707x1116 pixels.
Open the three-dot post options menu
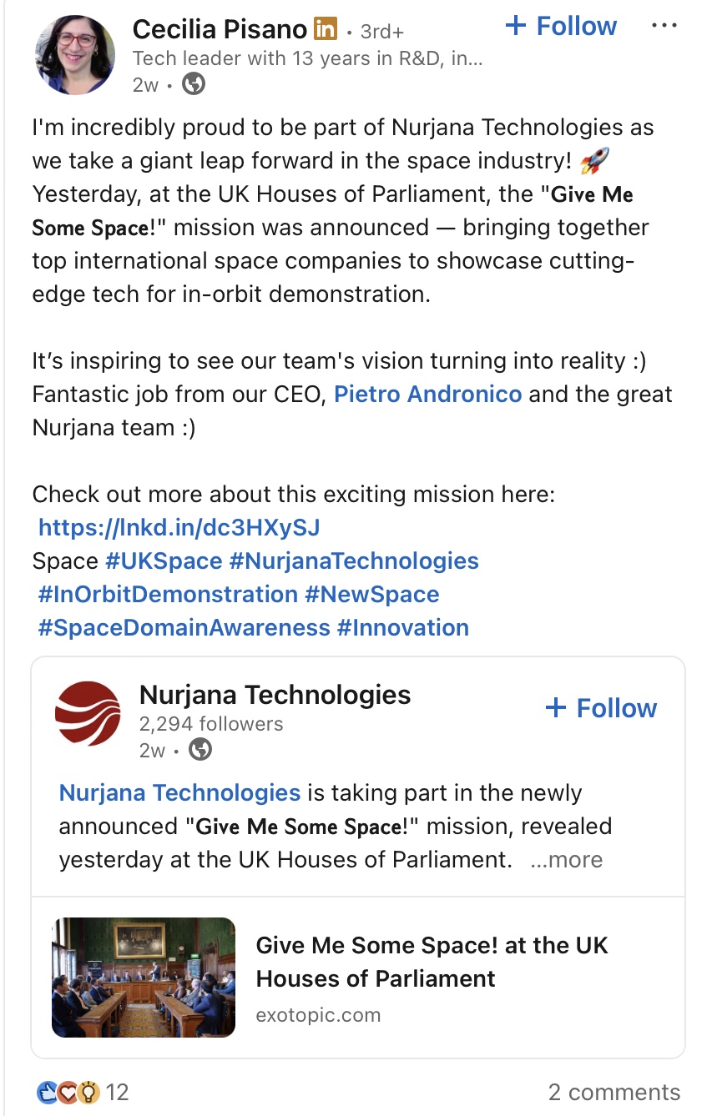tap(664, 26)
